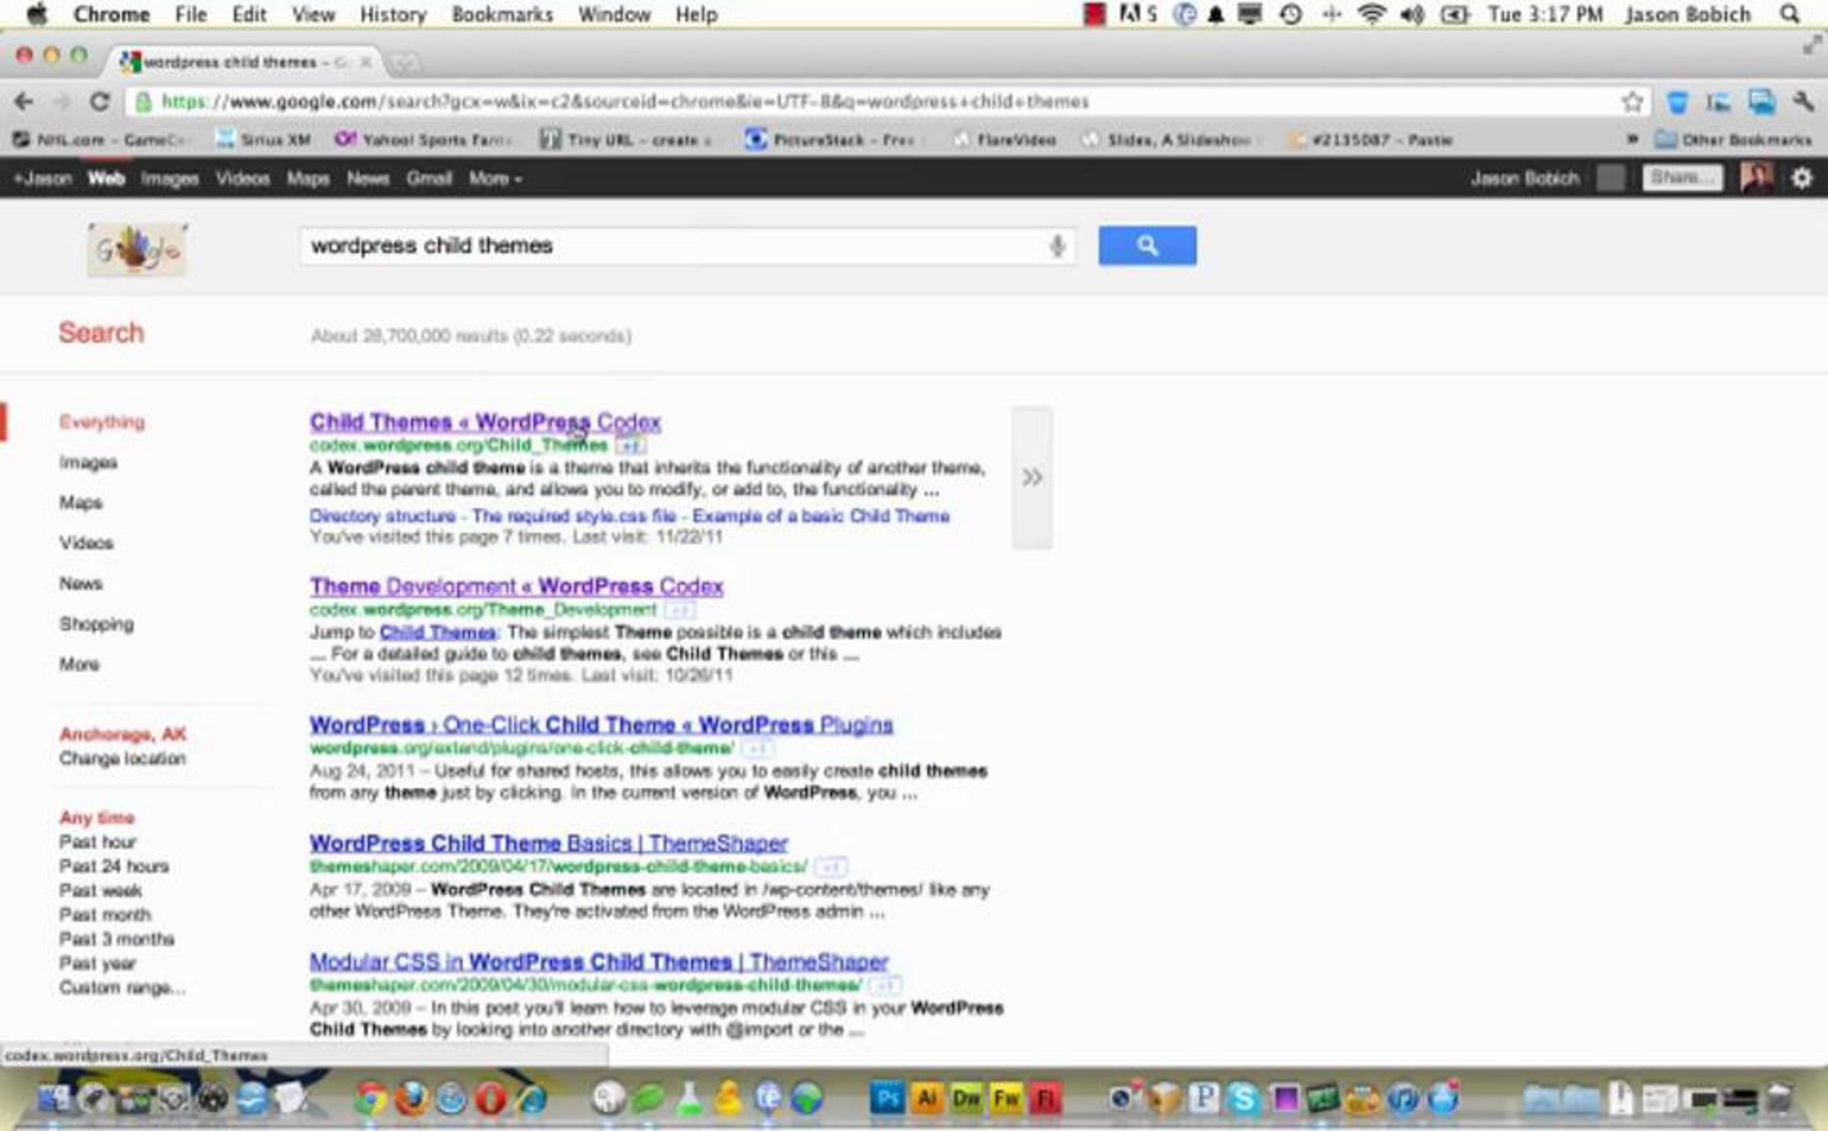Viewport: 1828px width, 1131px height.
Task: Click the voice search microphone icon
Action: coord(1056,246)
